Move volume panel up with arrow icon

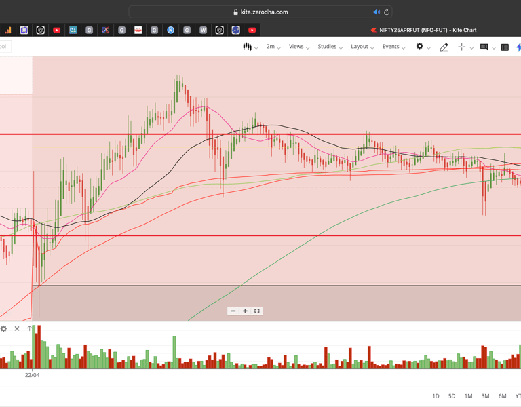[x=29, y=328]
